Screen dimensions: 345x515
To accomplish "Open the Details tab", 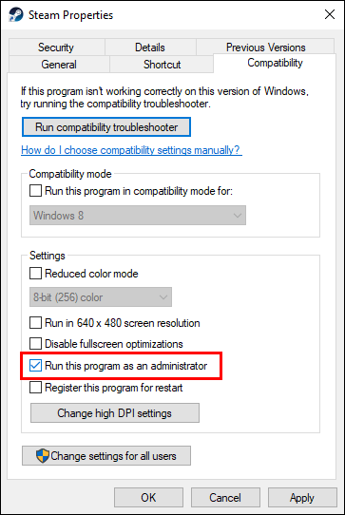I will [x=150, y=47].
